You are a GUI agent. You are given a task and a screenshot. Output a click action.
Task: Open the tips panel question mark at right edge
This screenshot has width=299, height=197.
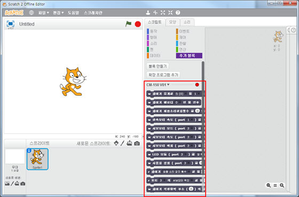pyautogui.click(x=294, y=30)
